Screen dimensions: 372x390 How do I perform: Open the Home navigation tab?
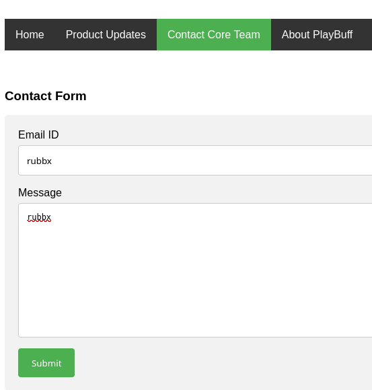[x=30, y=34]
